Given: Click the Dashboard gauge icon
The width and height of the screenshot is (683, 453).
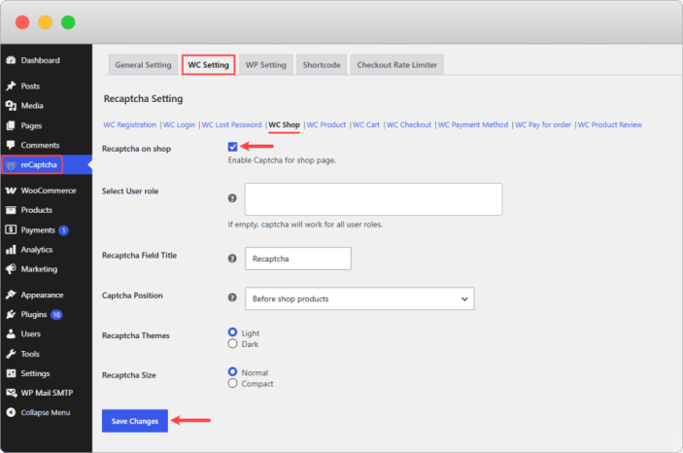Looking at the screenshot, I should point(11,60).
